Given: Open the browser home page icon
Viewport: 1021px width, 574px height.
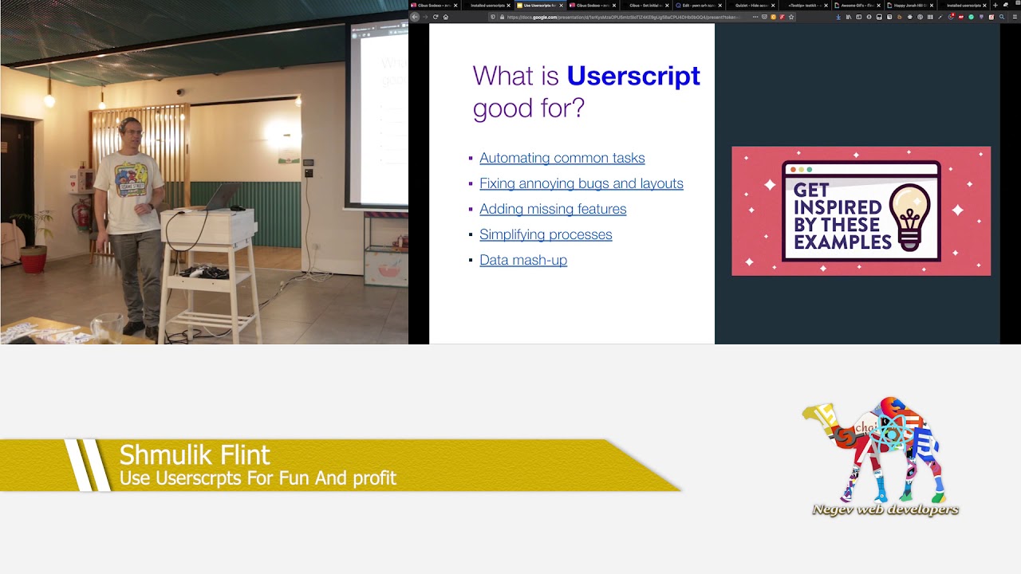Looking at the screenshot, I should coord(446,17).
